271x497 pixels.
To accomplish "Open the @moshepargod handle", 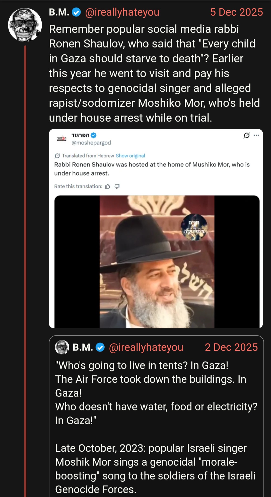I will click(91, 143).
